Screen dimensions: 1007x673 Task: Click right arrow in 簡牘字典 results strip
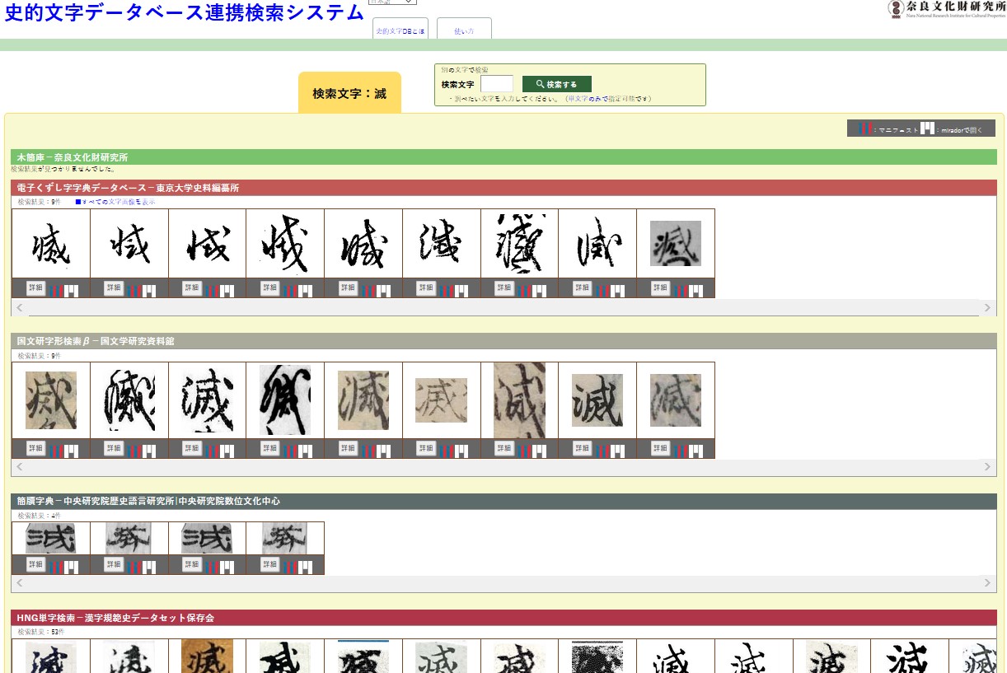[x=988, y=583]
